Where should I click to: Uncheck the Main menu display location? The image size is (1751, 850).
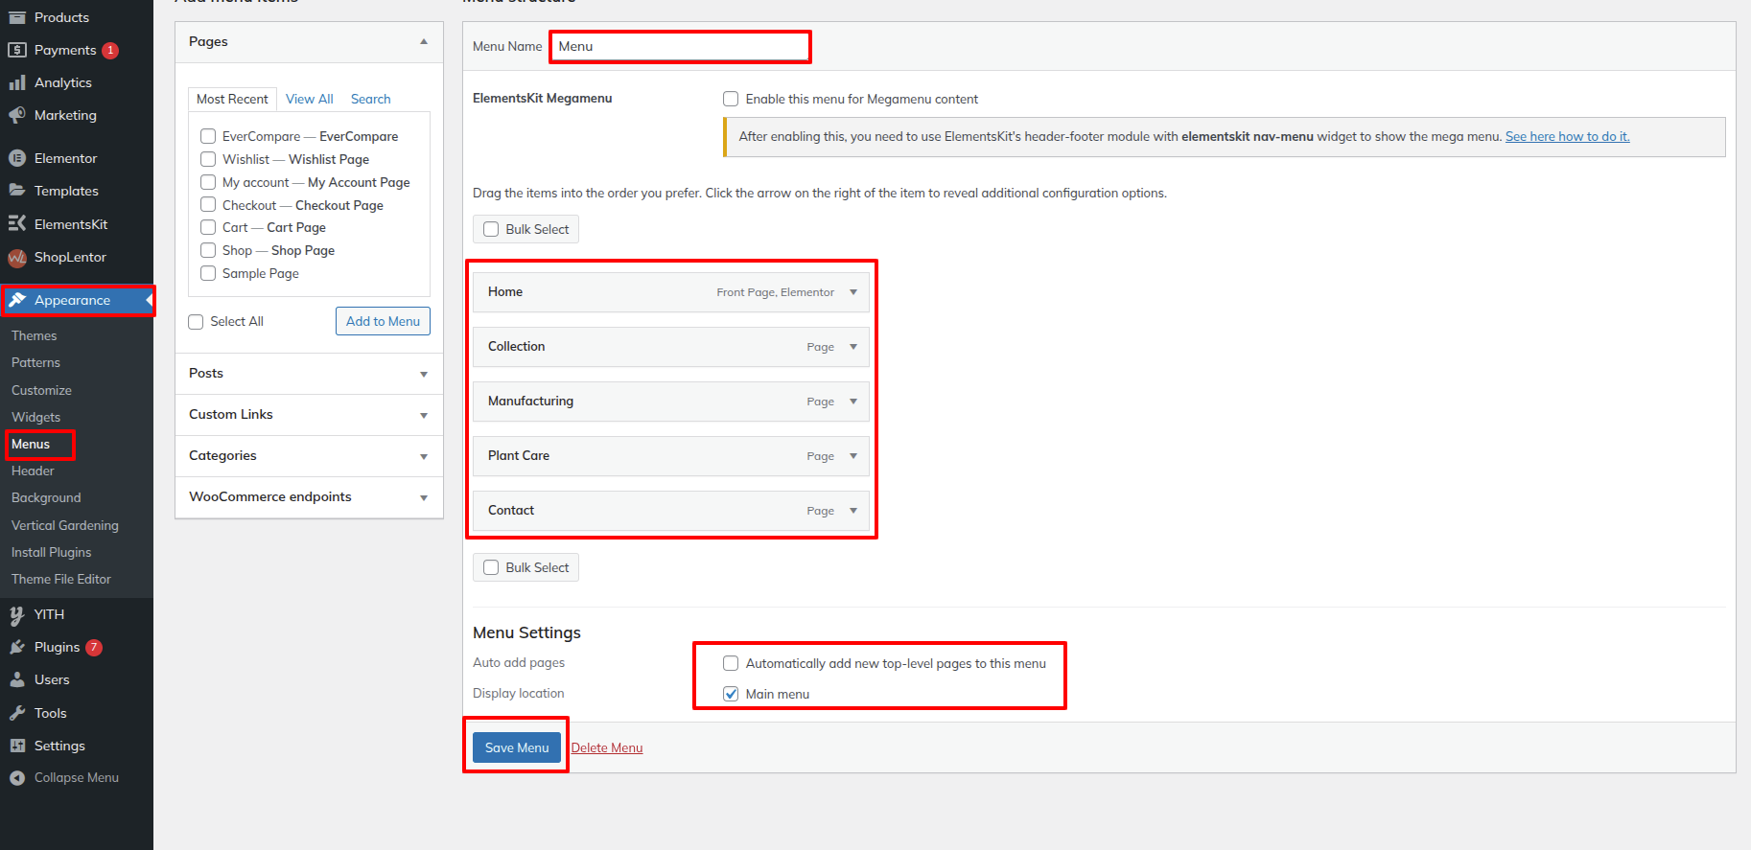(x=731, y=694)
